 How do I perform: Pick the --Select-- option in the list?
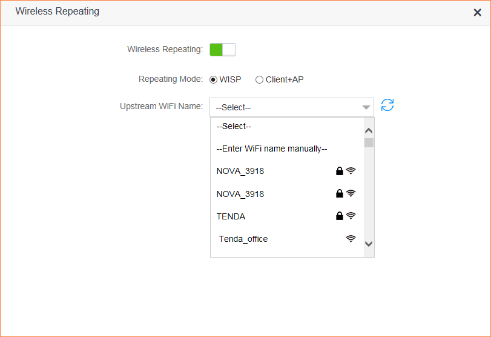(234, 127)
